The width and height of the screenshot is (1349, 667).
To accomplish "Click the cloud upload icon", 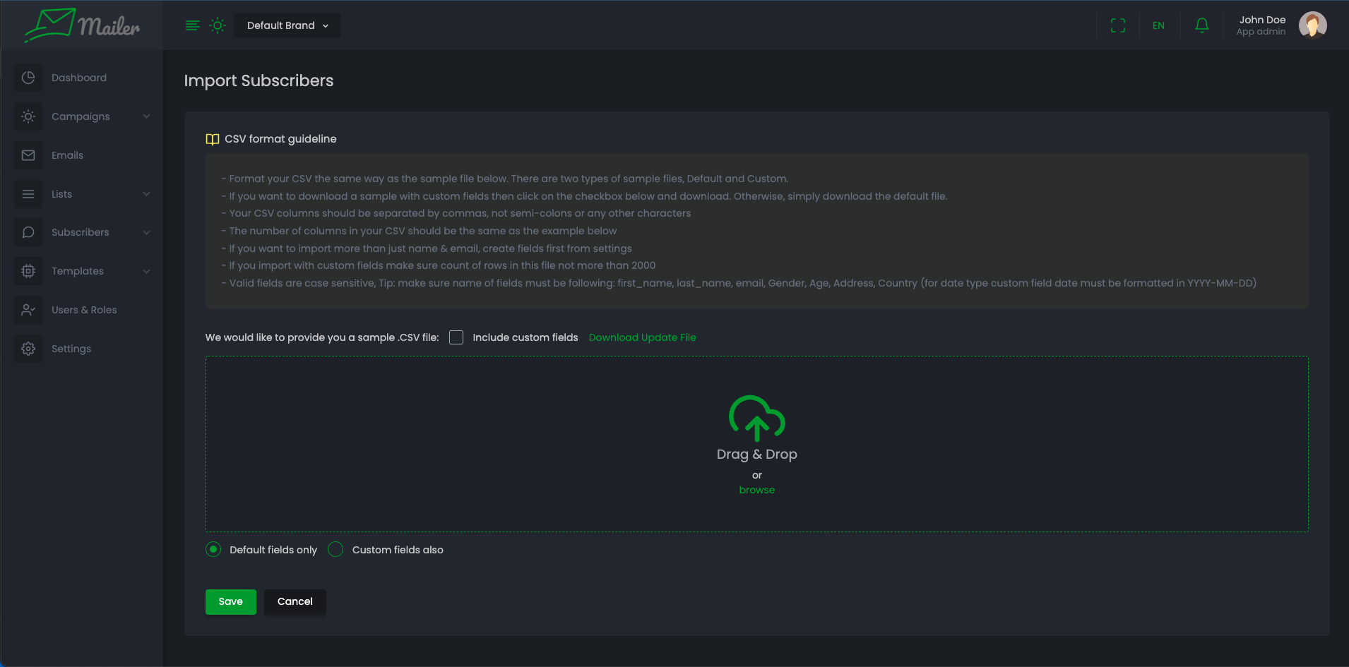I will 756,418.
